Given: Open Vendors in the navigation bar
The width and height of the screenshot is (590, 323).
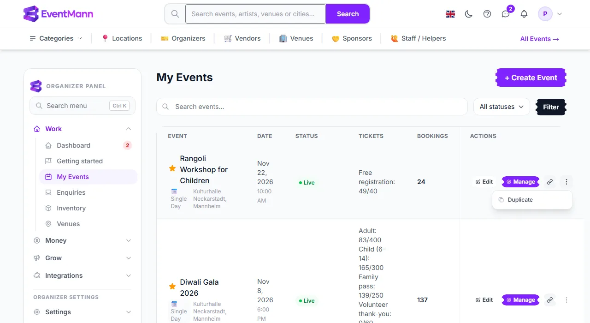Looking at the screenshot, I should coord(242,38).
